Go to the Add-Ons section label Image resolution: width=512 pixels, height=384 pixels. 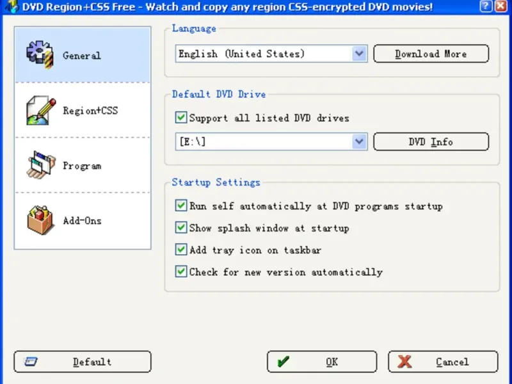pos(82,221)
